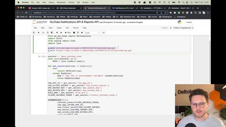Open Chrome three-dot menu

point(208,13)
